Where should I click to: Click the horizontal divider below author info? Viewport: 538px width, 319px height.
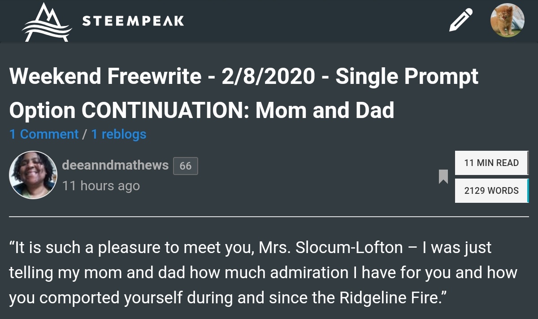click(x=269, y=217)
